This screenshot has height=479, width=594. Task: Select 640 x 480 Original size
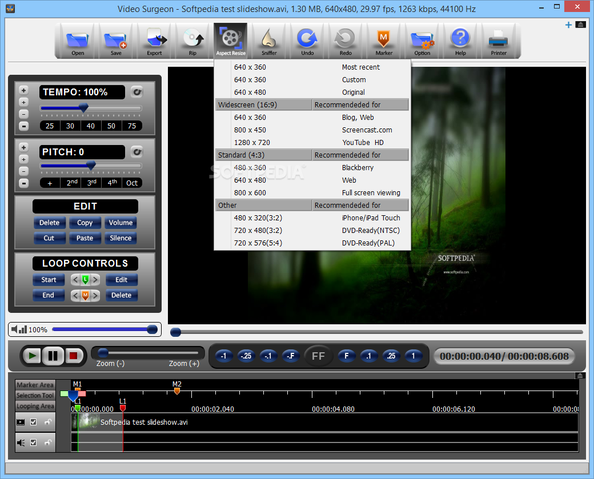[x=312, y=92]
